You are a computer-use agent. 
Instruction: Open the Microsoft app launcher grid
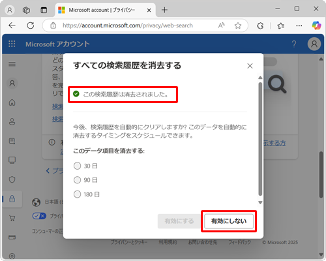click(x=12, y=44)
